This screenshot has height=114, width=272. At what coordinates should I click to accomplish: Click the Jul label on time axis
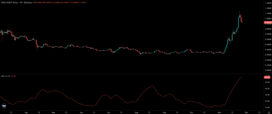coord(109,113)
